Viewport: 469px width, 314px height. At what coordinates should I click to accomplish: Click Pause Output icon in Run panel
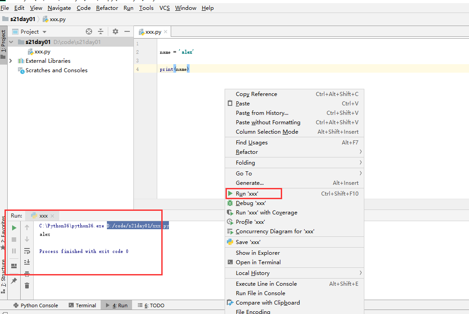coord(14,251)
